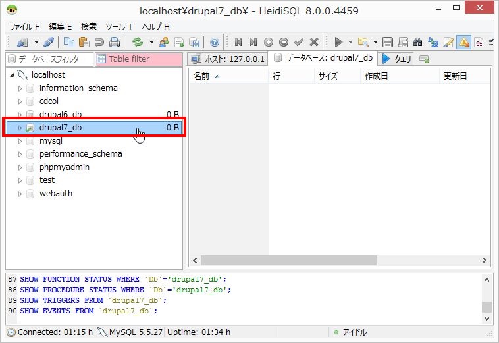
Task: Expand the performance_schema node
Action: pyautogui.click(x=20, y=154)
